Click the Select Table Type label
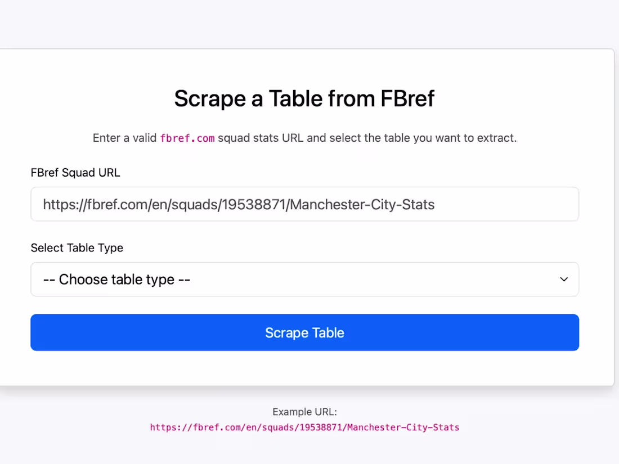This screenshot has width=619, height=464. tap(77, 248)
